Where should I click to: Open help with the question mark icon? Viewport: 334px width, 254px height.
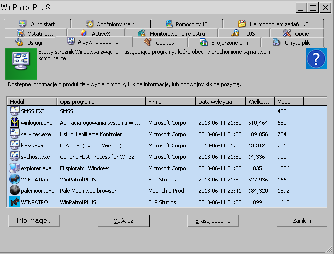[x=316, y=59]
